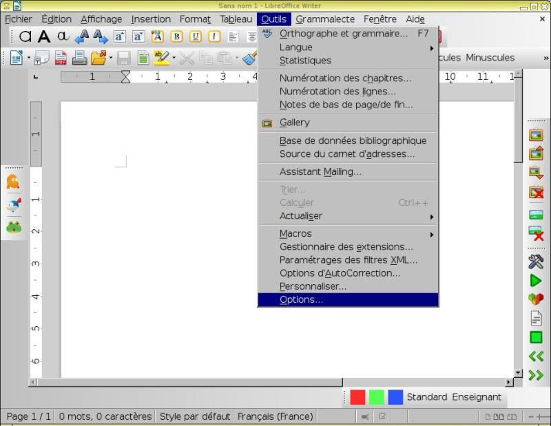Click the green double right chevrons icon
Image resolution: width=551 pixels, height=426 pixels.
coord(536,375)
